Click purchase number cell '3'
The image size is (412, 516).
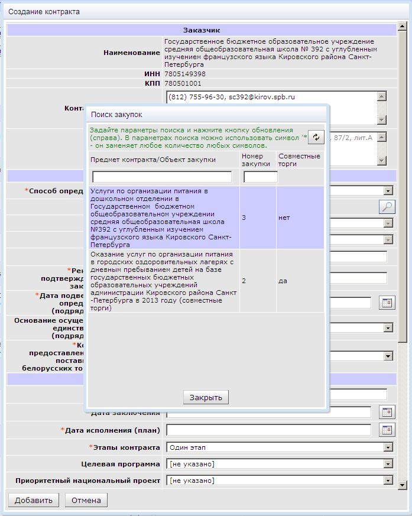click(258, 218)
